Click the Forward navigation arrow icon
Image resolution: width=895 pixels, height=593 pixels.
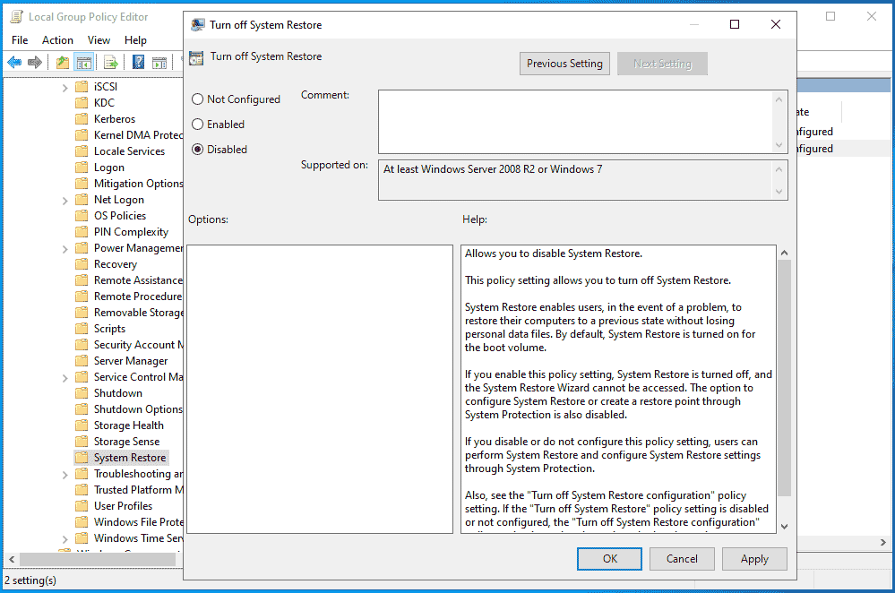click(x=34, y=62)
